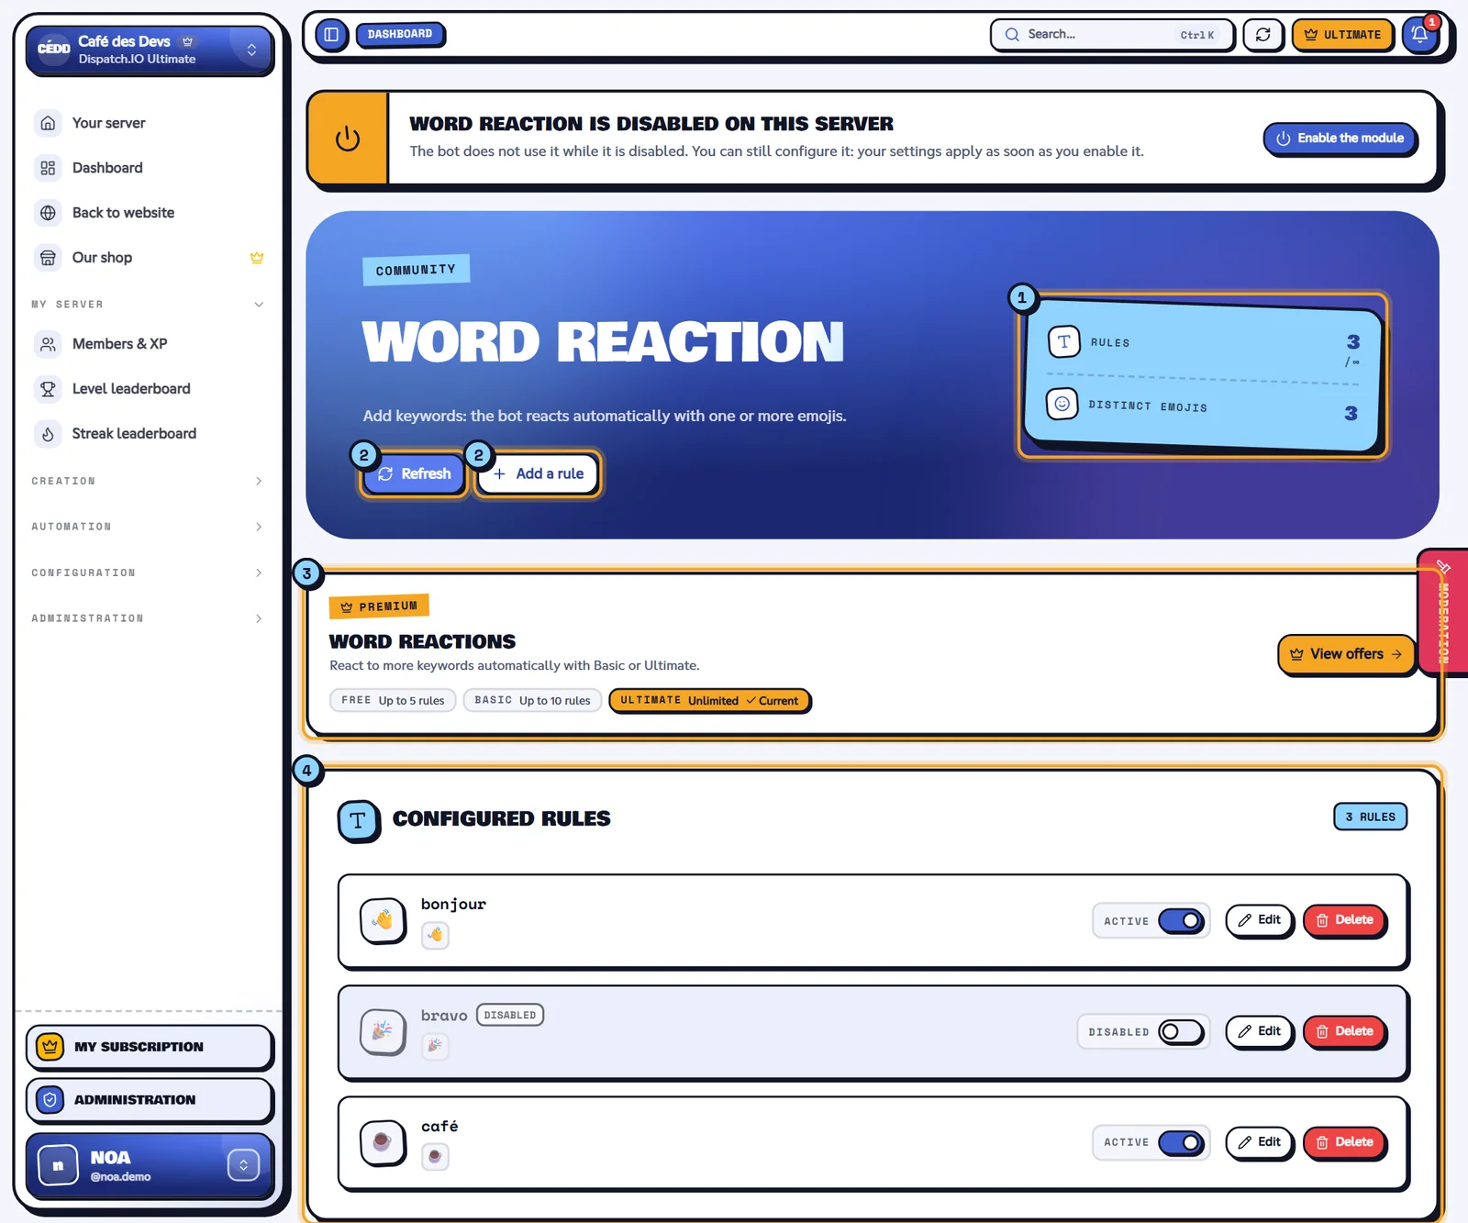
Task: Expand the Creation section
Action: 148,481
